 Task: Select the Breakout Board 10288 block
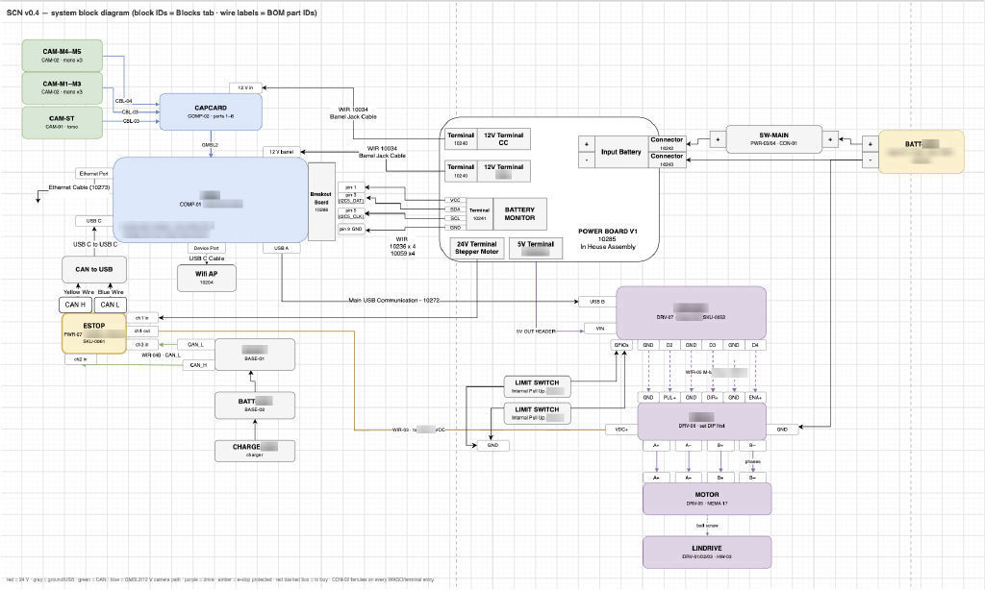click(321, 202)
